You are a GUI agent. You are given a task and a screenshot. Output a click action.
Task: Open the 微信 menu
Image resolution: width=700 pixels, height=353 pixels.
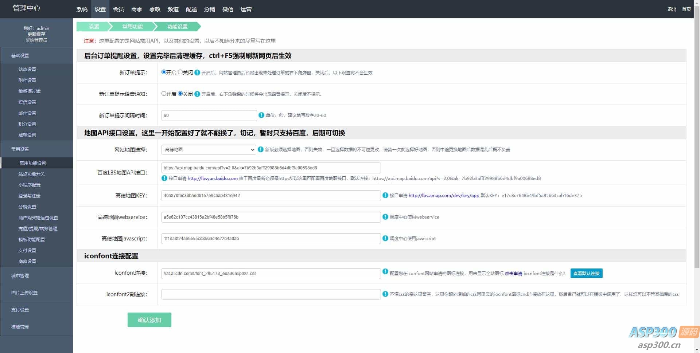[227, 9]
